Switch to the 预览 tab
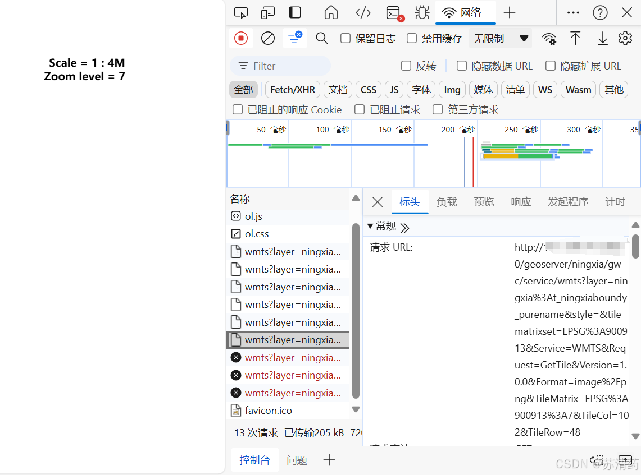Screen dimensions: 641x475 tap(483, 202)
